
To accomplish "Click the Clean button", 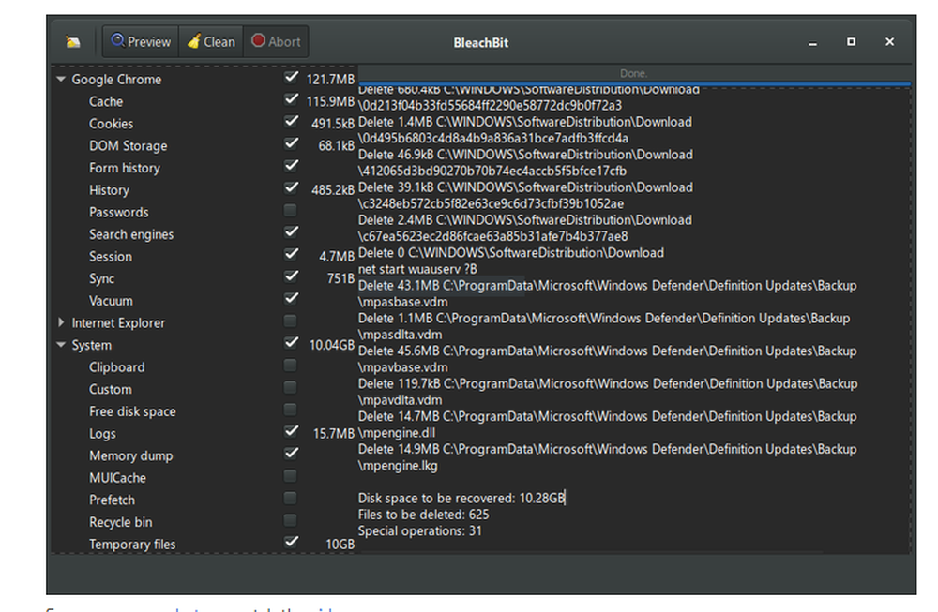I will click(210, 41).
